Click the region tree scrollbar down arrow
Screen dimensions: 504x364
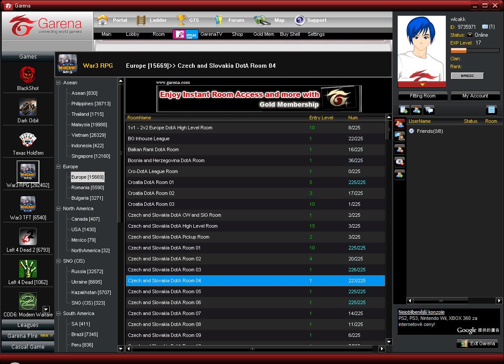point(121,349)
